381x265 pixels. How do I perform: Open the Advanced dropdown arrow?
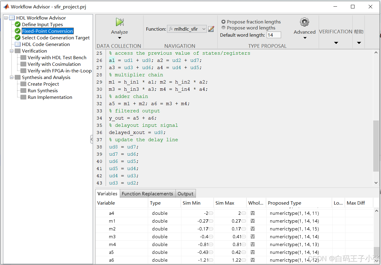[305, 38]
